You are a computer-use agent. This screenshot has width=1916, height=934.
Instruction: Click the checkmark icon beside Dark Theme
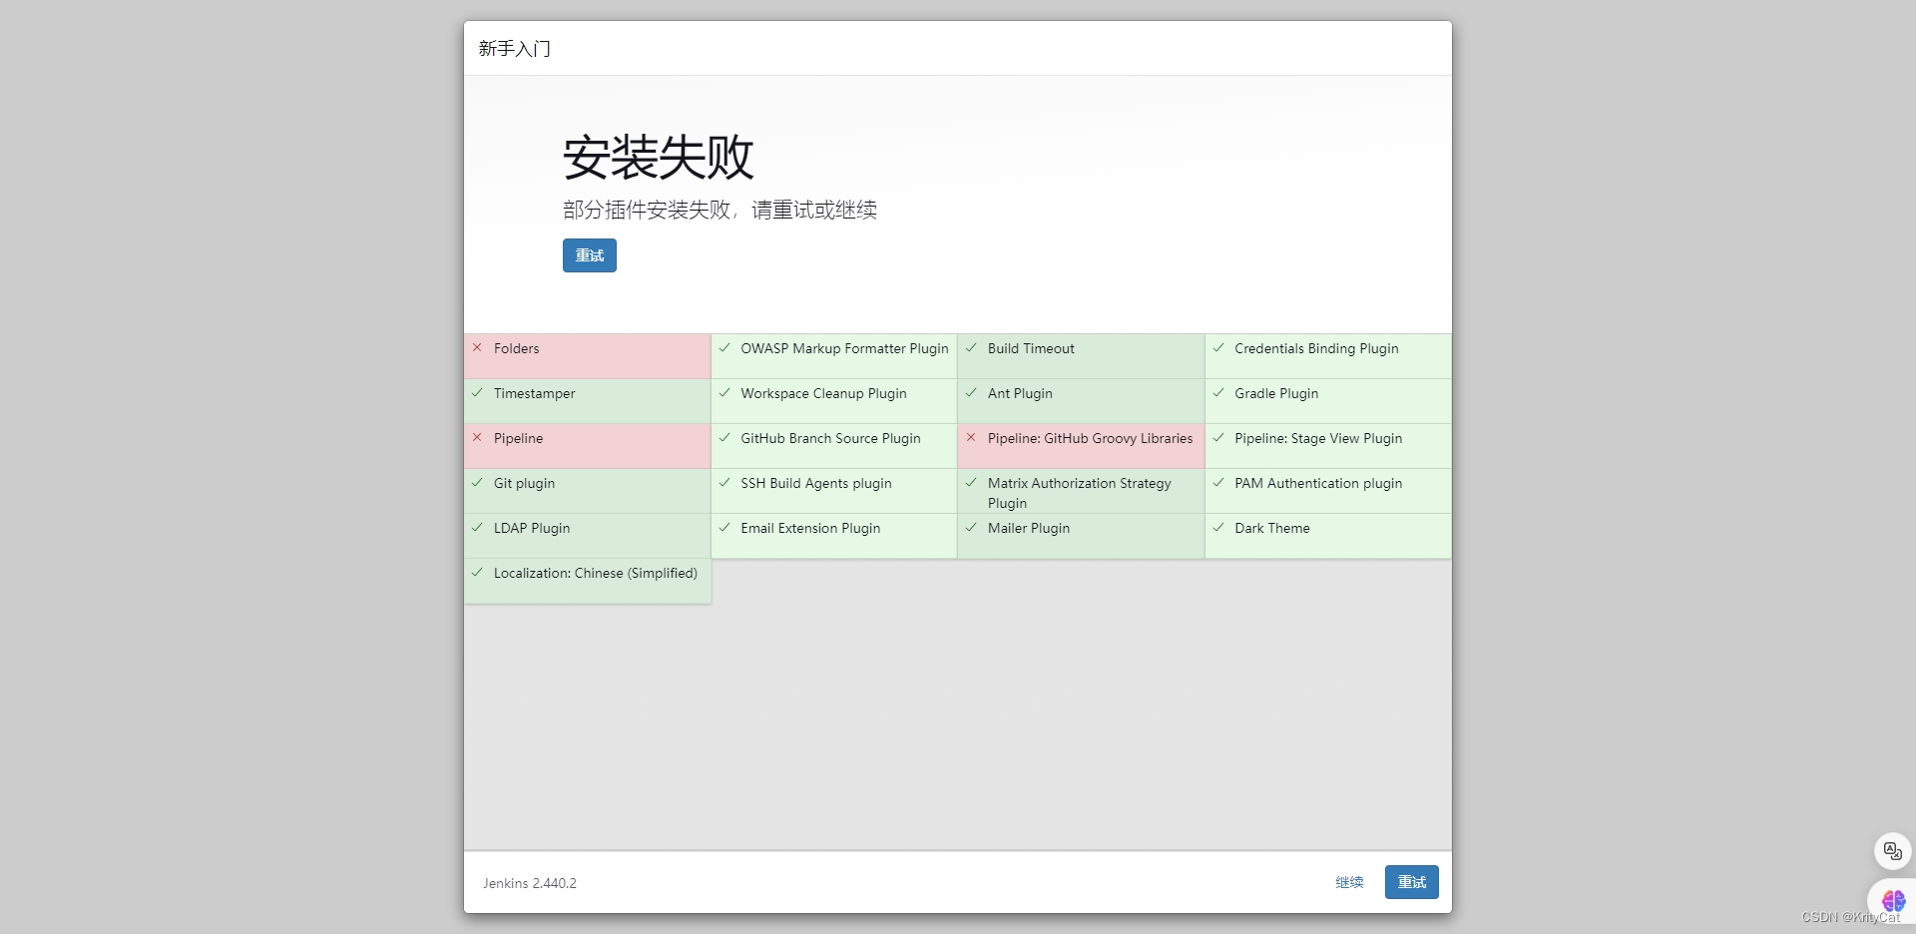(1218, 527)
